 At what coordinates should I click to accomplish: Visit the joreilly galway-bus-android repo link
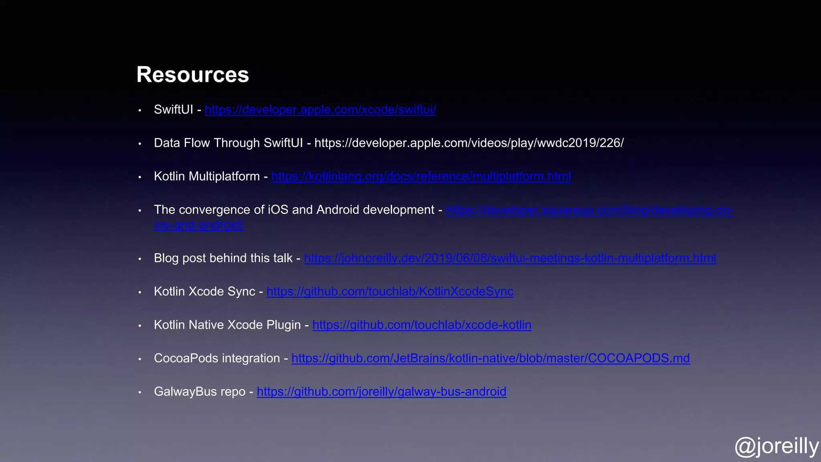(381, 391)
